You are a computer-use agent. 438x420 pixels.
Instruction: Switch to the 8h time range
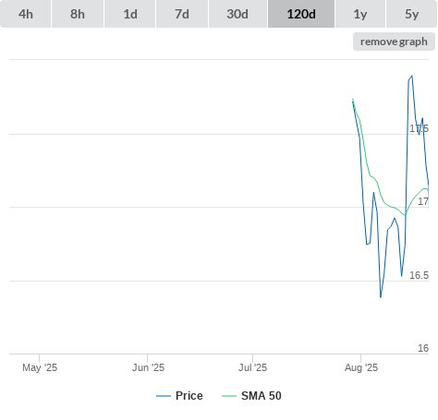(x=78, y=14)
